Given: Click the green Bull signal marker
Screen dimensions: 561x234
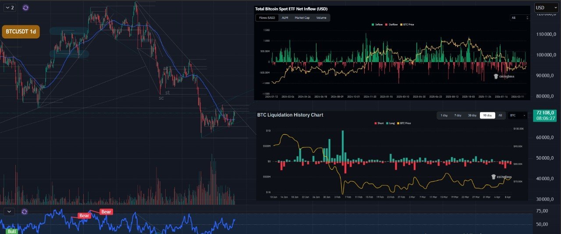Looking at the screenshot, I should coord(12,231).
